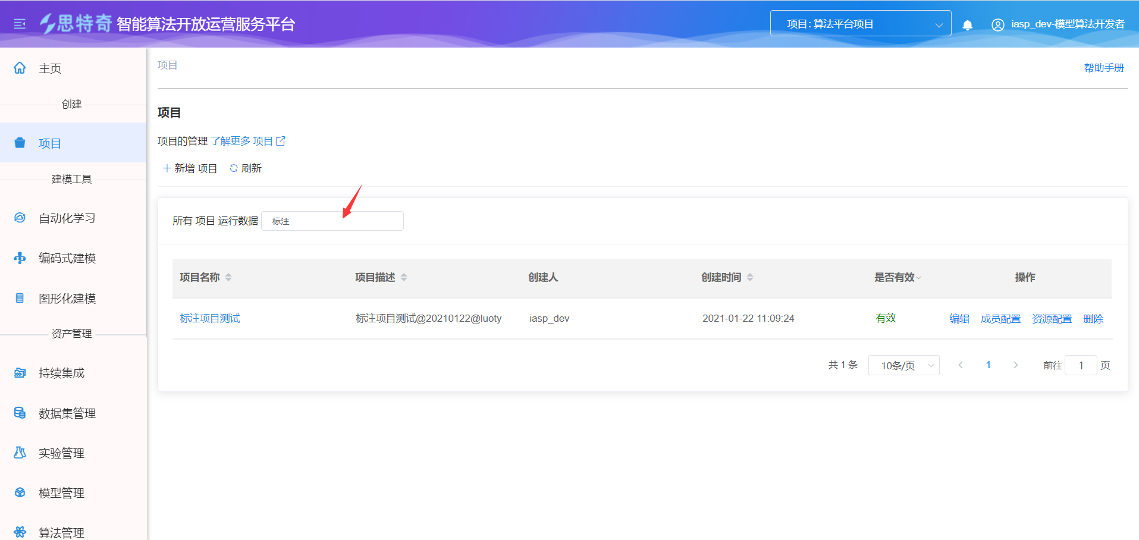The image size is (1139, 540).
Task: Click username iasp_dev-模型算法开发者
Action: tap(1068, 24)
